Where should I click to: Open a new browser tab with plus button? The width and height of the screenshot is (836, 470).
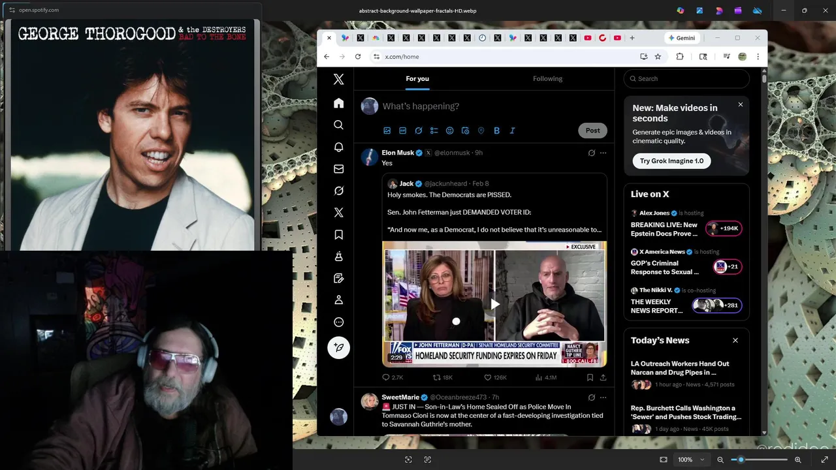pyautogui.click(x=632, y=38)
